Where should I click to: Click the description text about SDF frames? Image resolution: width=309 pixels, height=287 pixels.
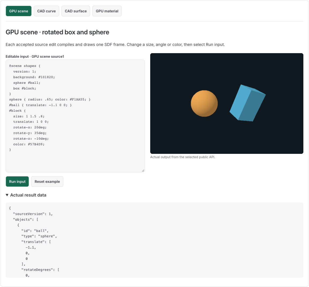pyautogui.click(x=115, y=45)
